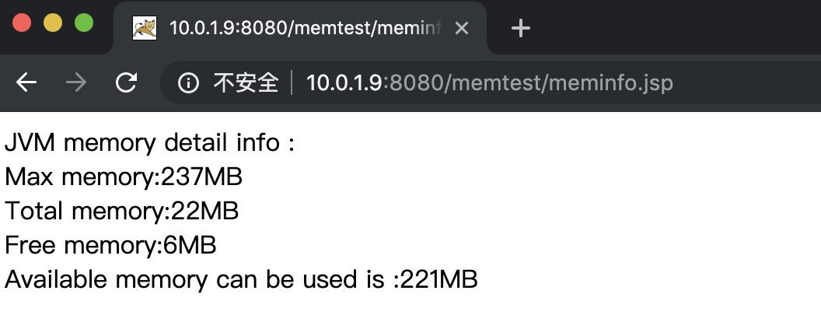Click the "Free memory:6MB" line
This screenshot has width=821, height=322.
(110, 245)
